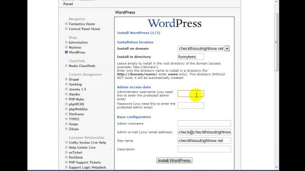The width and height of the screenshot is (305, 171).
Task: Click bullet icon beside Zikula
Action: [x=66, y=129]
